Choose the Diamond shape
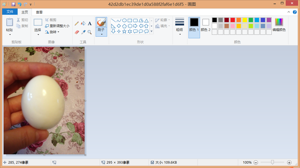 click(119, 26)
